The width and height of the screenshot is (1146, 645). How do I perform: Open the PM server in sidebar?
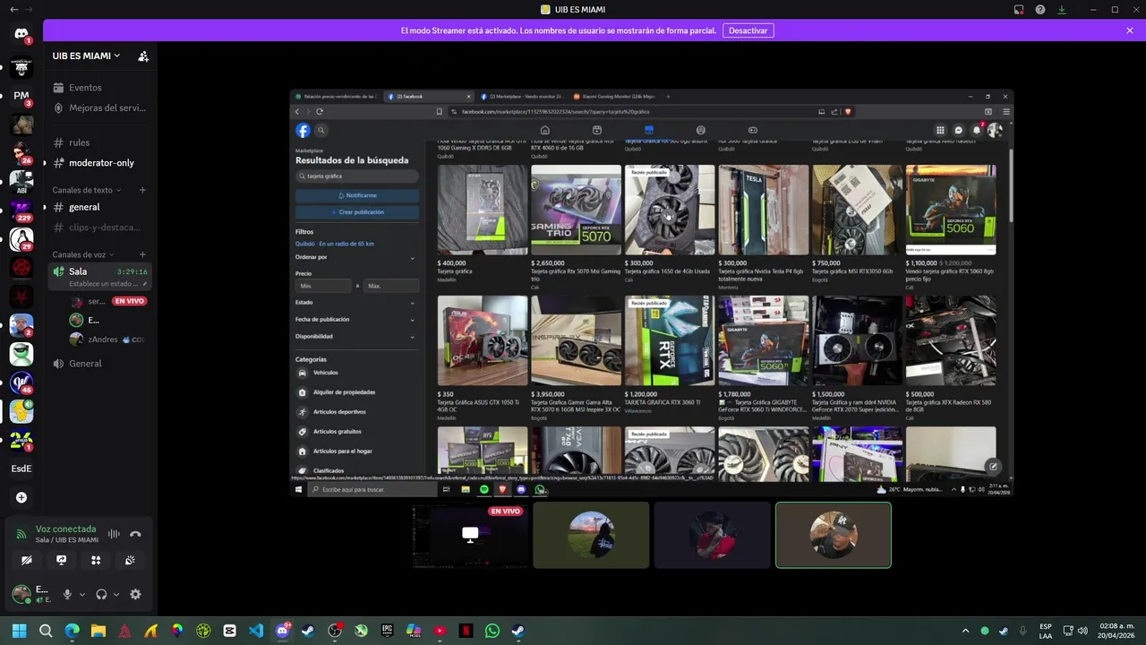(21, 95)
